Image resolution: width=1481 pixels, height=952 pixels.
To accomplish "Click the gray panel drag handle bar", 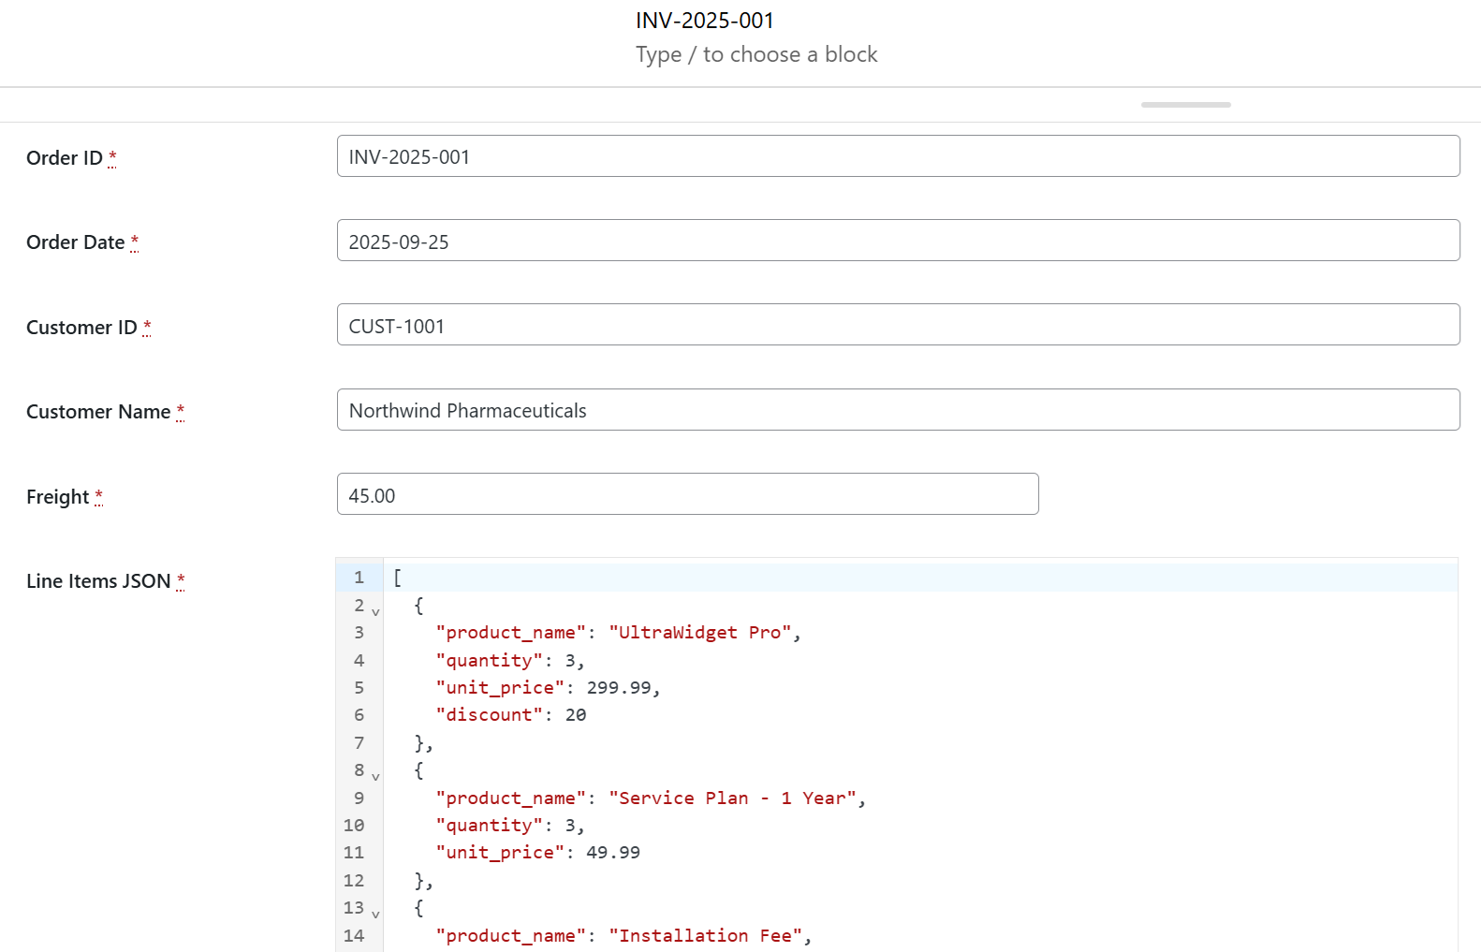I will coord(1185,105).
